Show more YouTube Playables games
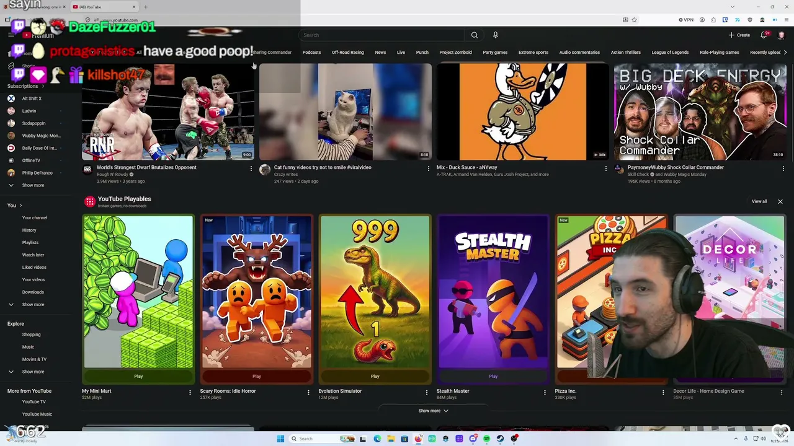The width and height of the screenshot is (794, 446). 433,411
